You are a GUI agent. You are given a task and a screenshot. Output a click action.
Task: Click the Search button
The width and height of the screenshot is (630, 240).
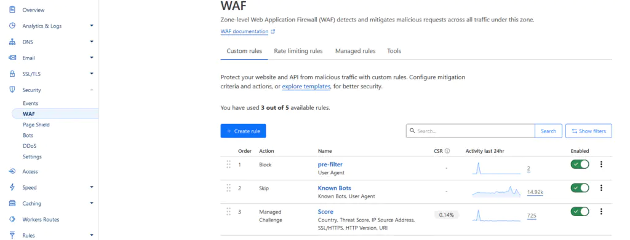[x=548, y=131]
